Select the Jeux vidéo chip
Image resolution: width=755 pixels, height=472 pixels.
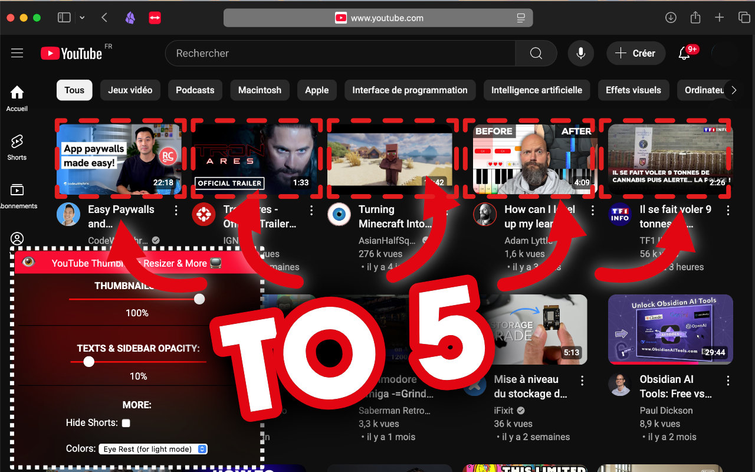(130, 90)
